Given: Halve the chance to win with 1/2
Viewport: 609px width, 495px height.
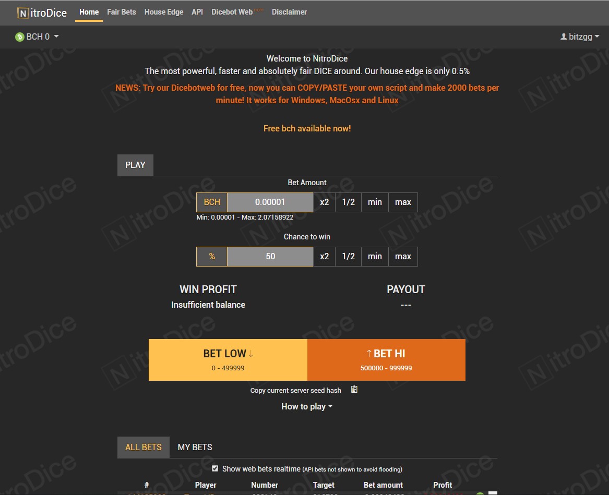Looking at the screenshot, I should tap(349, 257).
